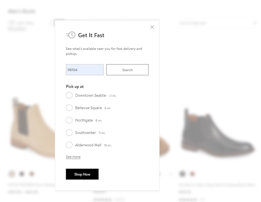Select the beige color swatch under left boot

point(11,173)
